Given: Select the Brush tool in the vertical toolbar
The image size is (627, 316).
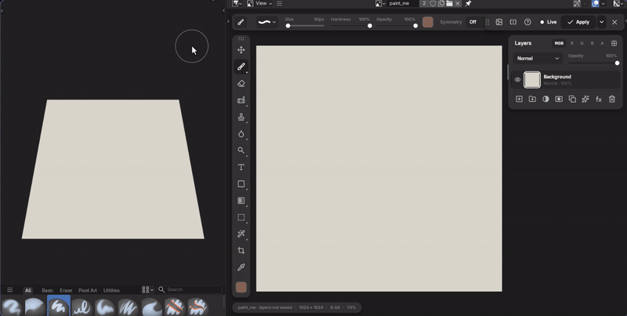Looking at the screenshot, I should coord(241,67).
